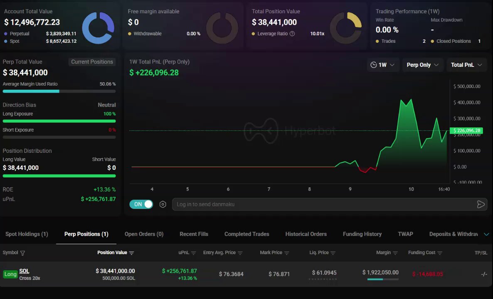The height and width of the screenshot is (299, 493).
Task: Sort by Margin column icon
Action: point(395,253)
